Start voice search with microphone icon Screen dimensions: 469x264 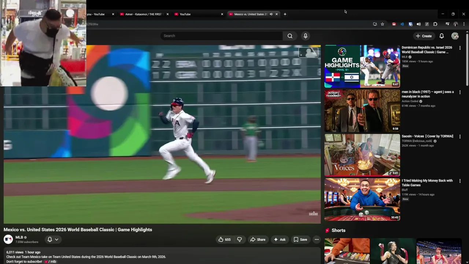point(306,36)
